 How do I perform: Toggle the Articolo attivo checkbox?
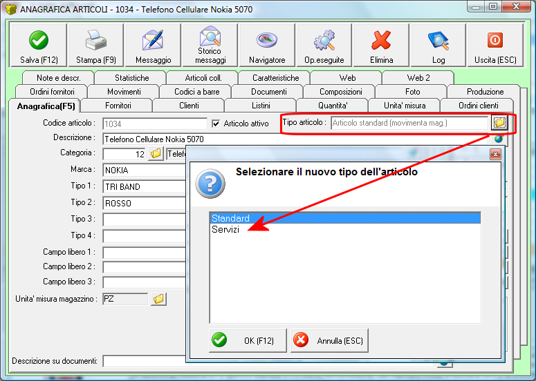click(216, 124)
